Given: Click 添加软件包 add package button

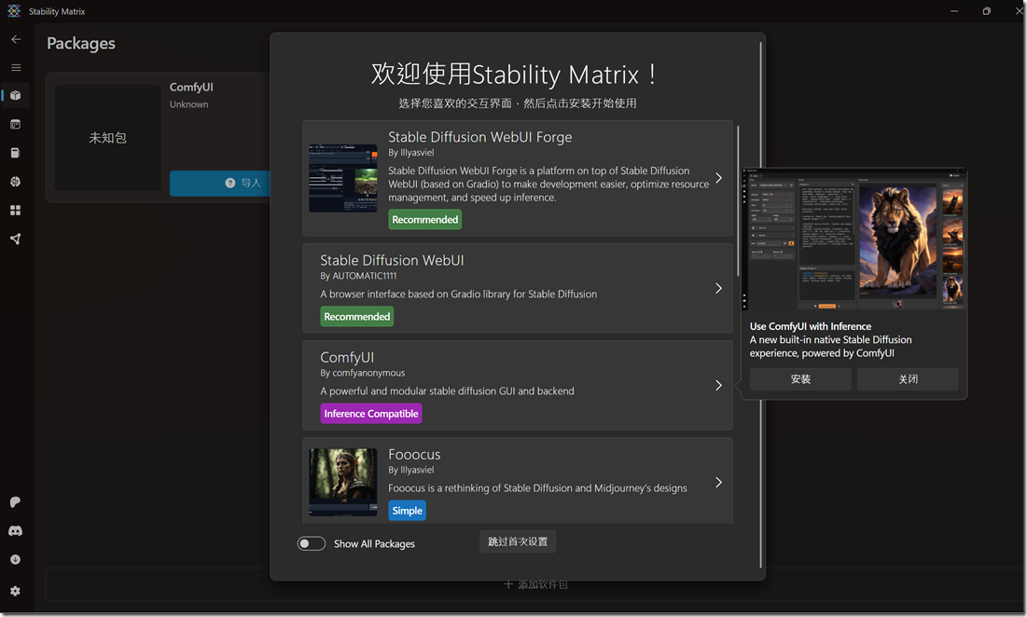Looking at the screenshot, I should 535,584.
